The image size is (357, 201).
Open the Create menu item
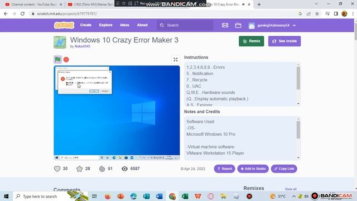tap(85, 25)
